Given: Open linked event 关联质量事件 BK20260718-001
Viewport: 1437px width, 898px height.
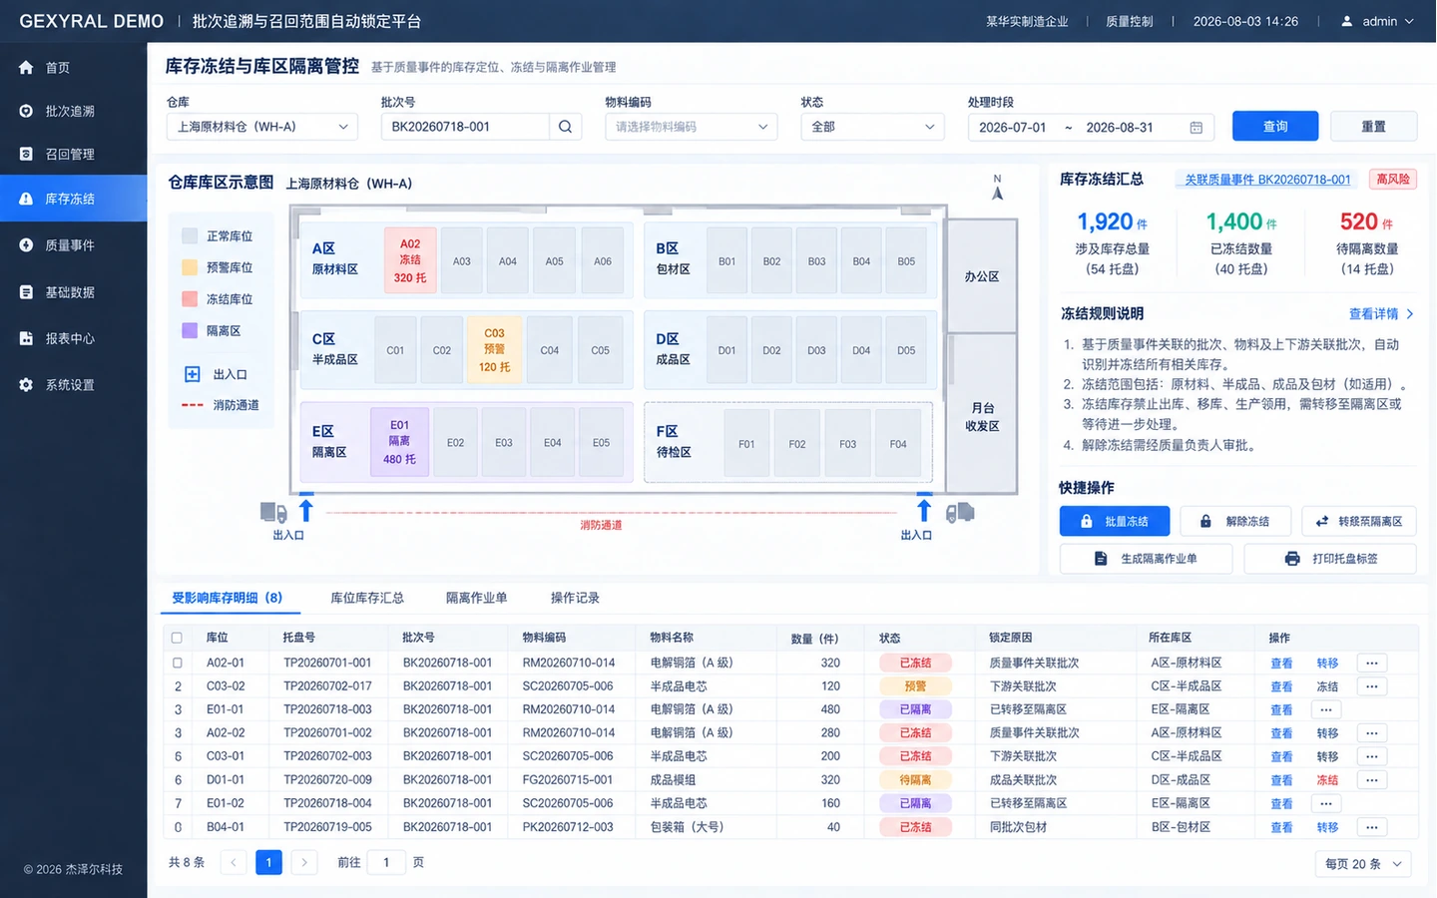Looking at the screenshot, I should point(1267,180).
